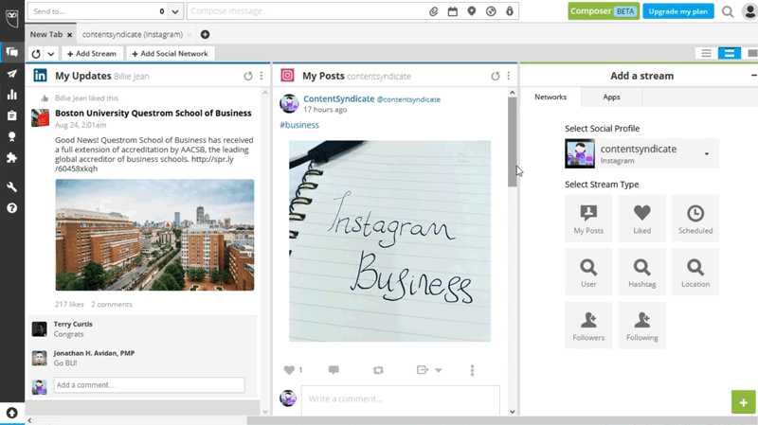Viewport: 758px width, 425px height.
Task: Click the repost icon under the Instagram post
Action: pyautogui.click(x=379, y=370)
